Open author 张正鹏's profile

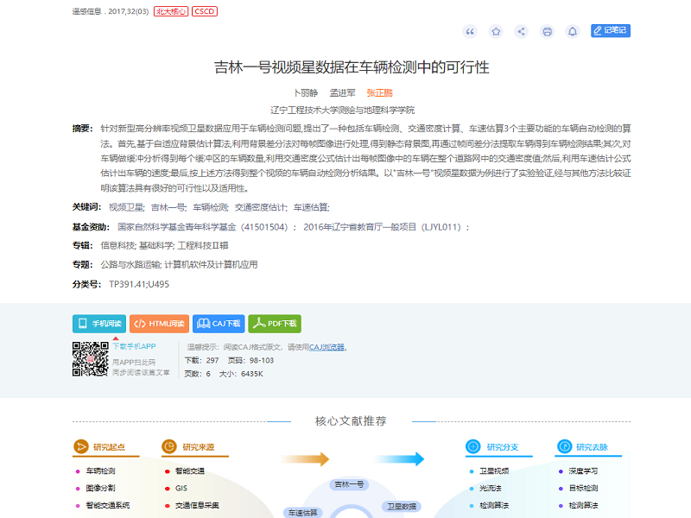(x=379, y=92)
